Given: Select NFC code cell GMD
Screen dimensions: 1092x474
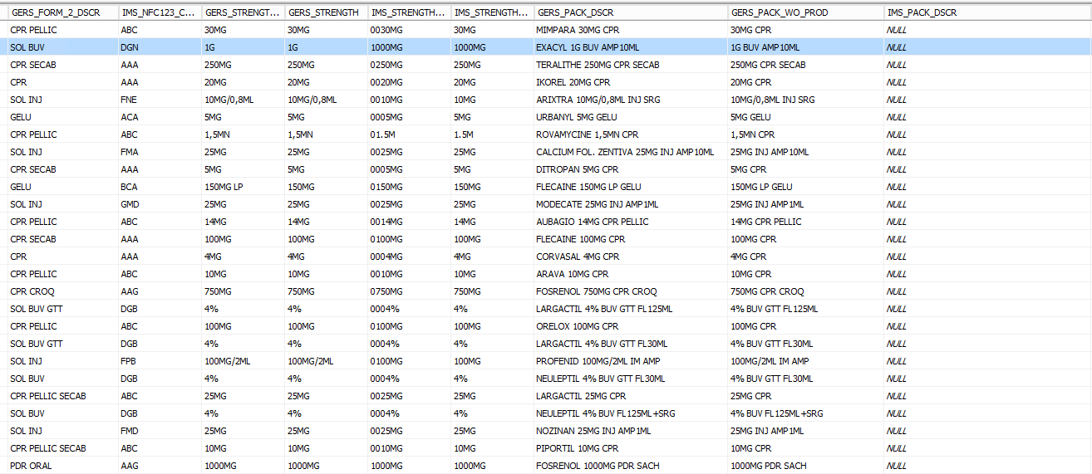Looking at the screenshot, I should (x=160, y=204).
